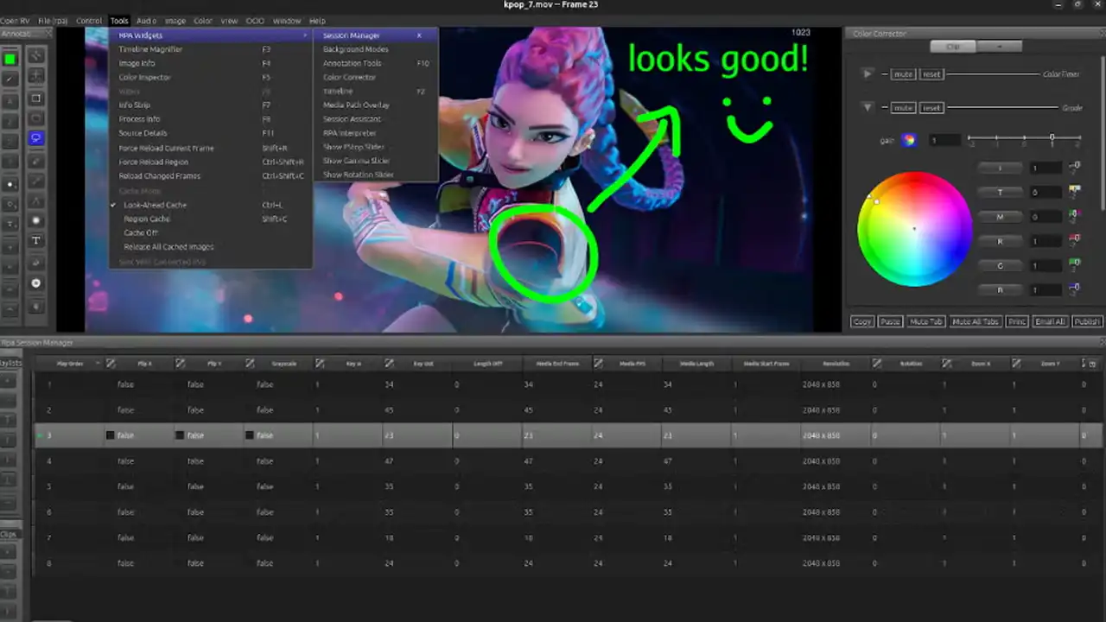This screenshot has height=622, width=1106.
Task: Click the highlighted Lasso annotation tool
Action: pos(36,138)
